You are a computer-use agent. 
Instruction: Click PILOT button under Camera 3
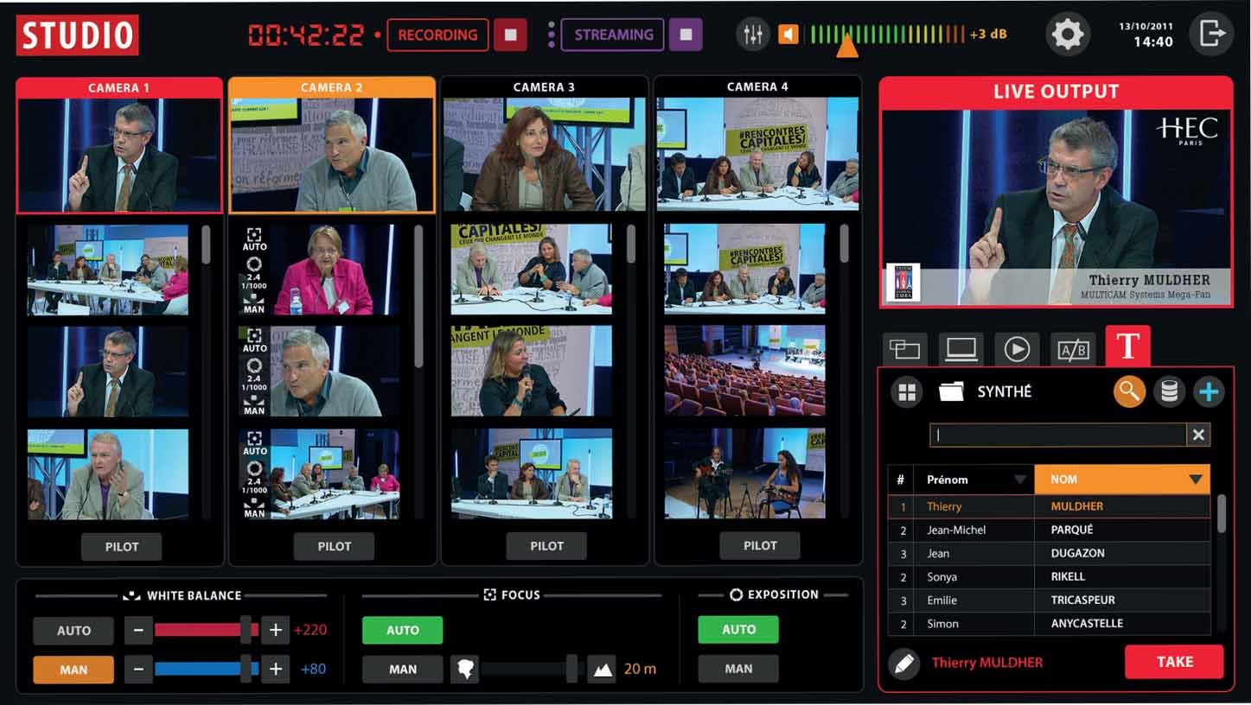(x=546, y=546)
